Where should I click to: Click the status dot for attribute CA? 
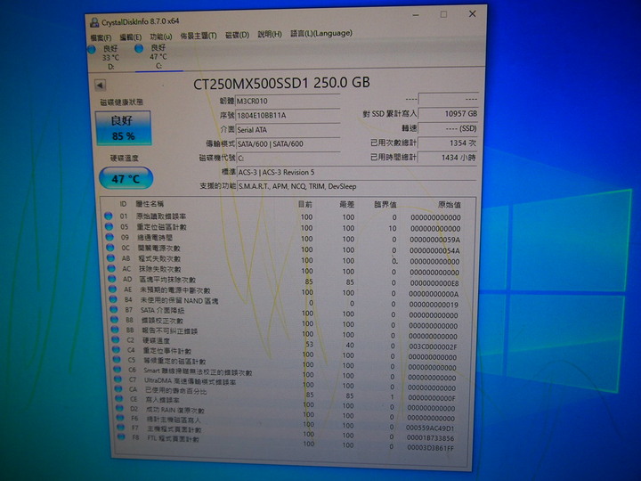point(118,389)
